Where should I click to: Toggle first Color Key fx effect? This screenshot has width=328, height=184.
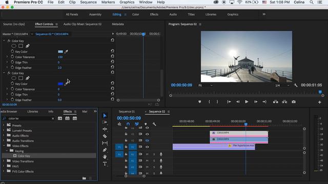coord(9,41)
